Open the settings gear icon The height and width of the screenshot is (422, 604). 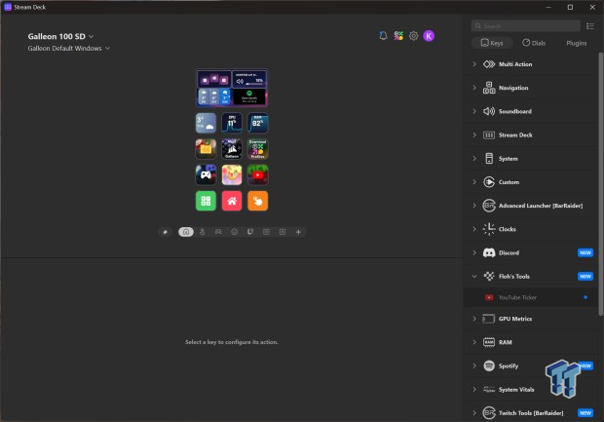[413, 36]
